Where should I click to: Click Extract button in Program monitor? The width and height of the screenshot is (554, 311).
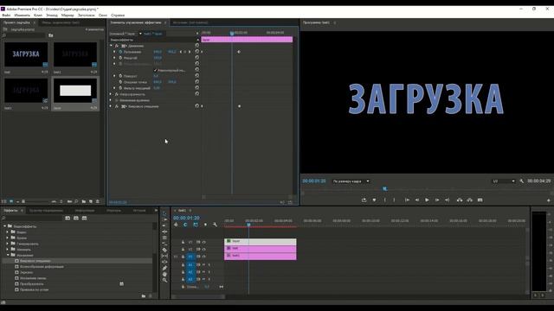click(469, 200)
